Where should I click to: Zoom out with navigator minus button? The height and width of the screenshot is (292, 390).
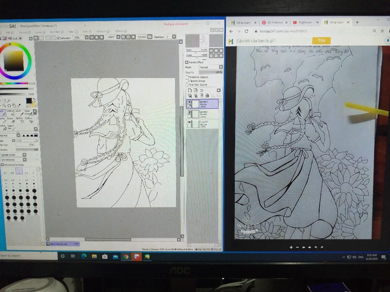coord(211,51)
